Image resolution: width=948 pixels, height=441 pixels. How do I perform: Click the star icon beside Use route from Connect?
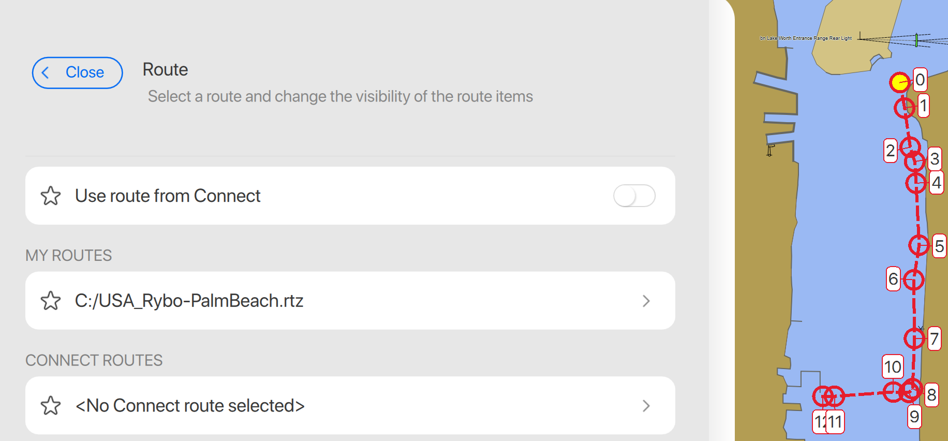(51, 196)
